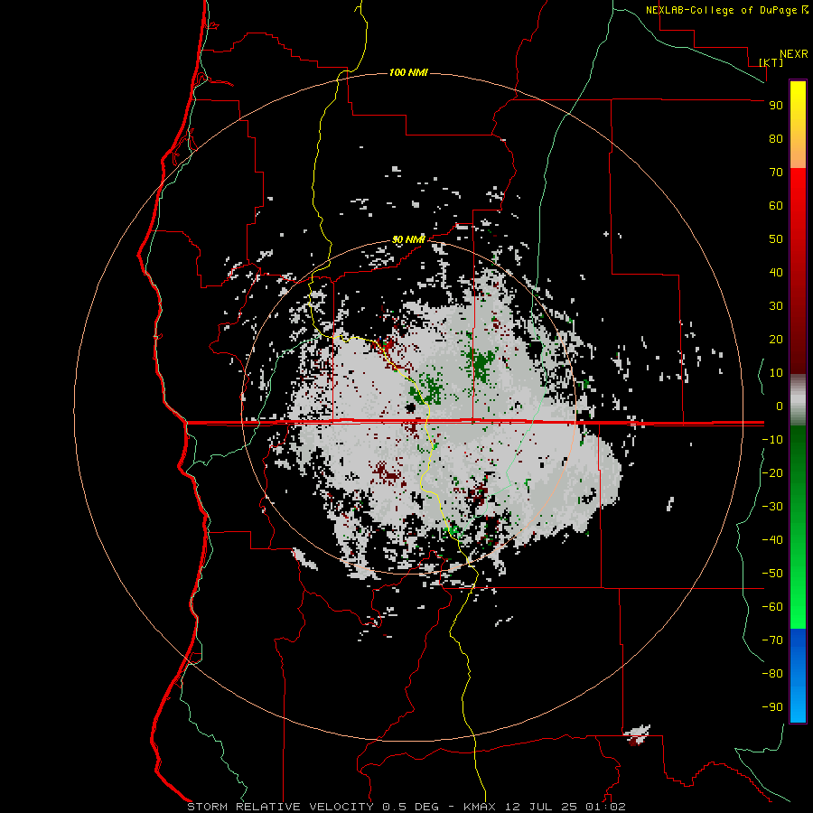Click the 50 value on velocity scale
The width and height of the screenshot is (813, 813).
776,239
